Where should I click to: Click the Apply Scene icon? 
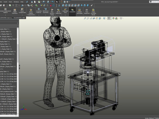click(116, 18)
